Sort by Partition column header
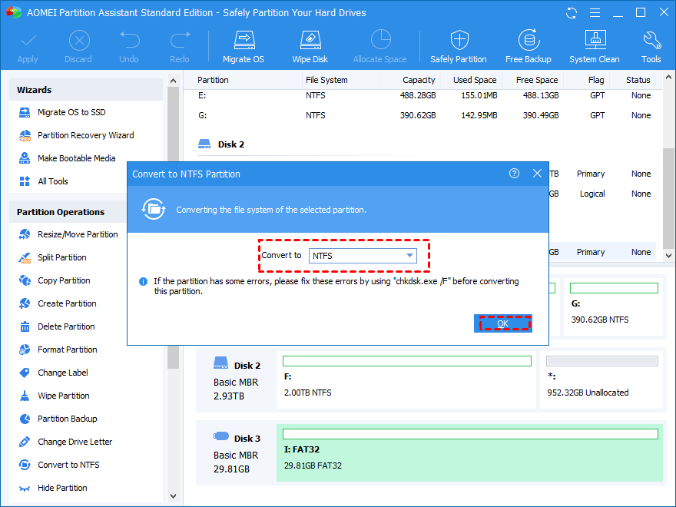This screenshot has width=676, height=507. click(x=213, y=80)
